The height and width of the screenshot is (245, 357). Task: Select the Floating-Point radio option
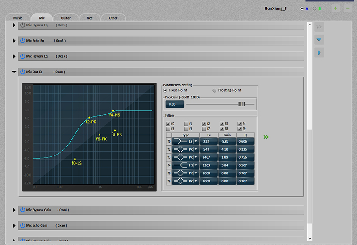(215, 90)
